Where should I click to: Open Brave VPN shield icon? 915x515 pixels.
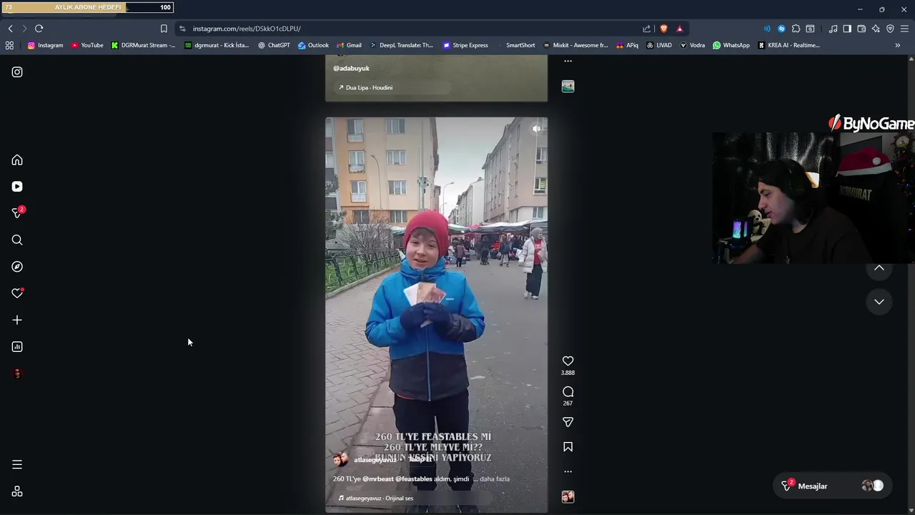point(890,29)
